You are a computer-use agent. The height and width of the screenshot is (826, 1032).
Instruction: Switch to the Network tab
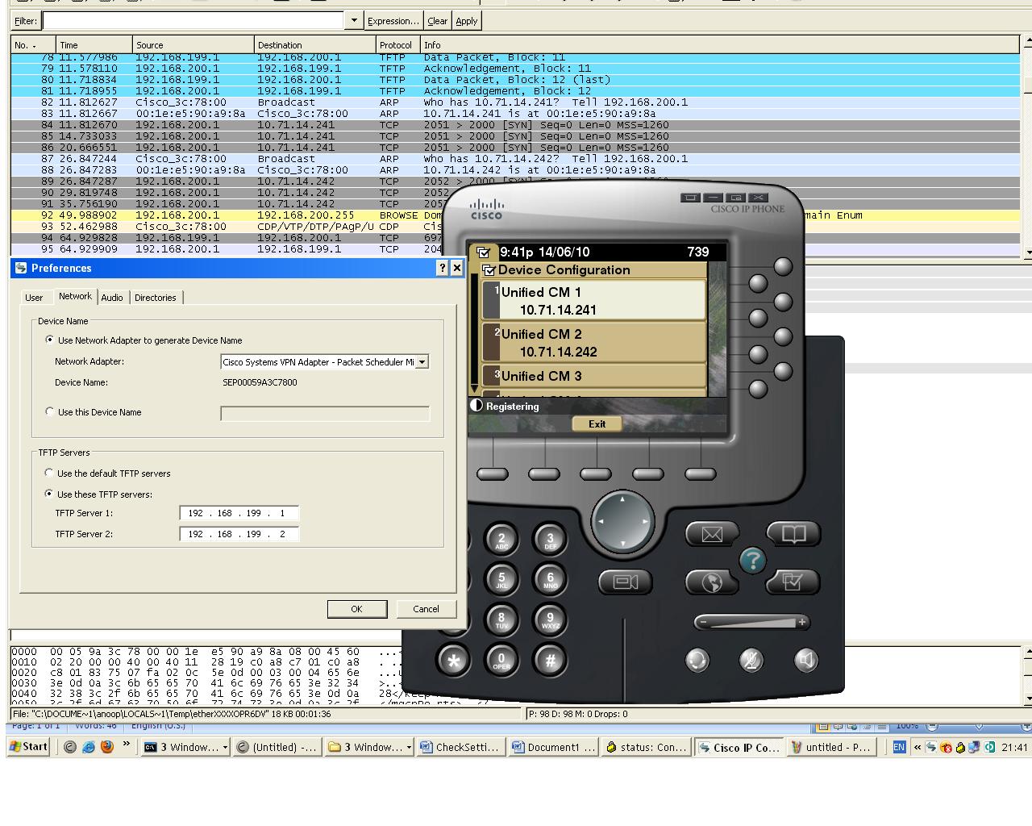pos(75,296)
